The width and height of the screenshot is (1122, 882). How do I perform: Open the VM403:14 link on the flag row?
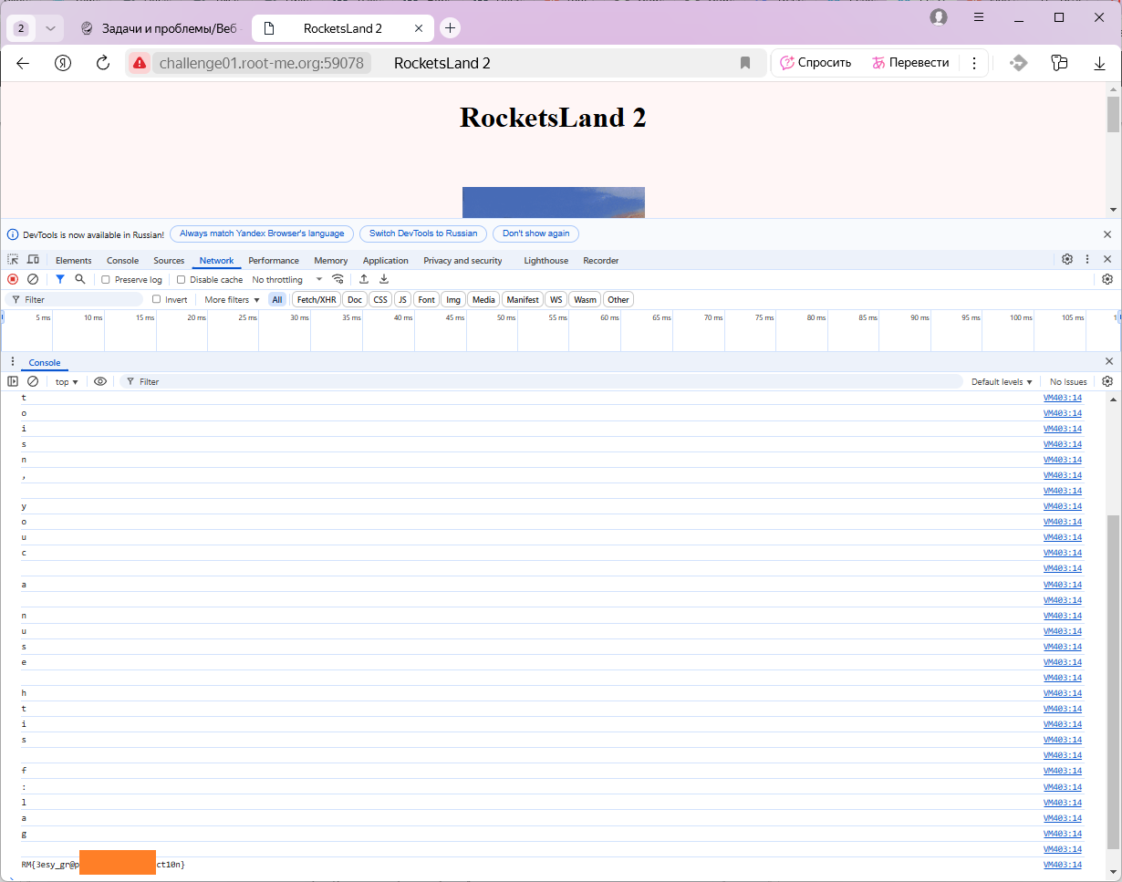pos(1063,864)
